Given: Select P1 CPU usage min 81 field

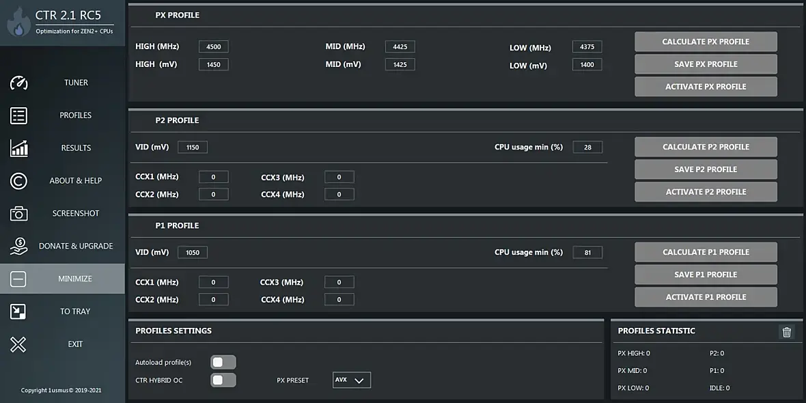Looking at the screenshot, I should [587, 253].
